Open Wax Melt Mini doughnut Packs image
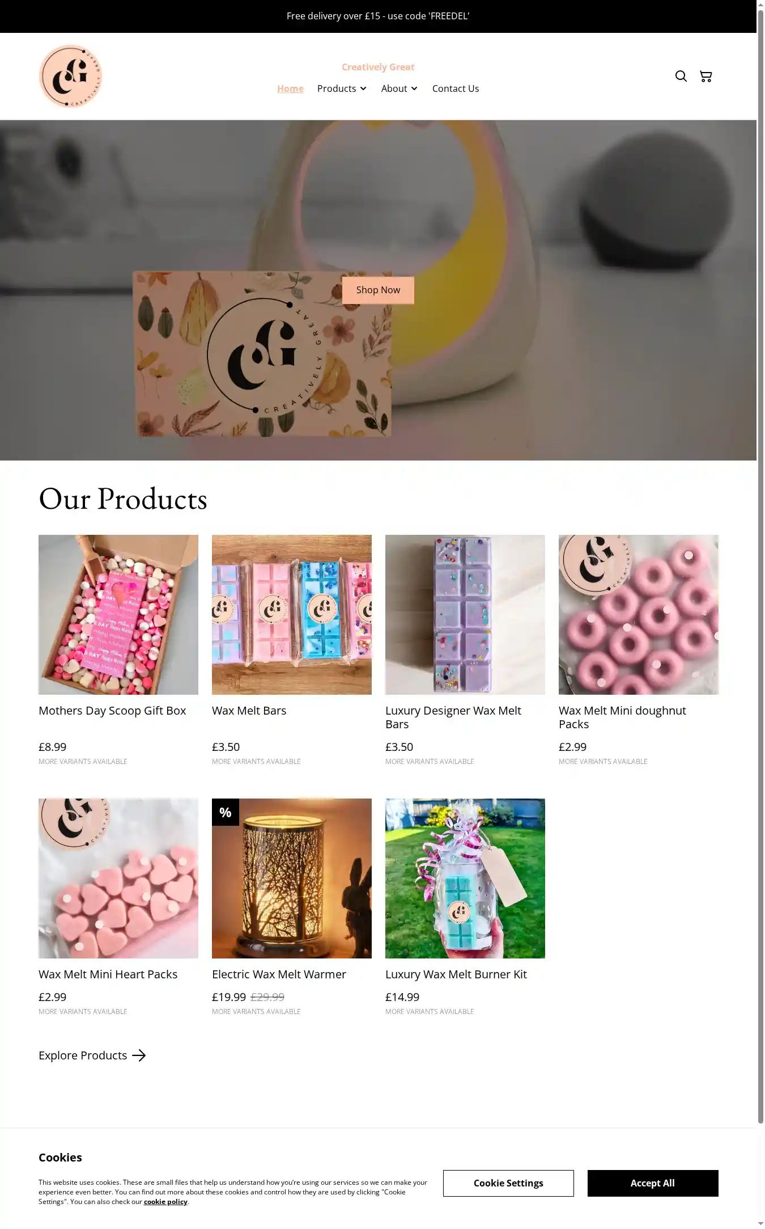 639,615
